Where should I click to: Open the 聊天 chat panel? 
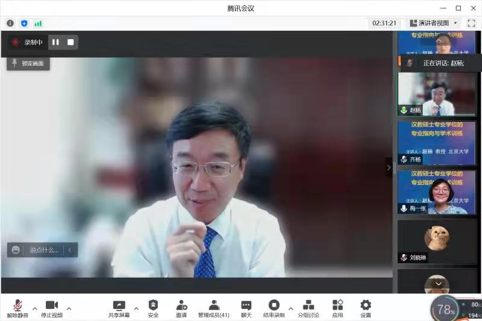point(246,308)
